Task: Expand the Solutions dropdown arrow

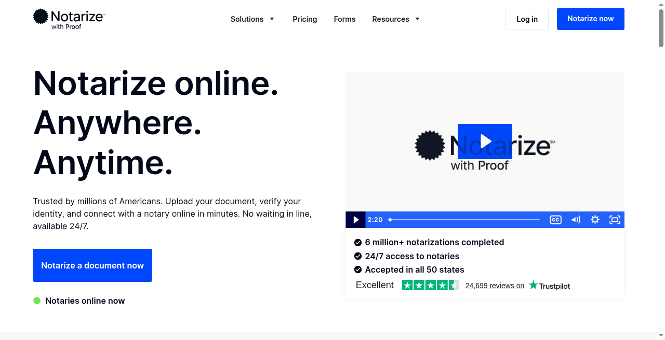Action: pyautogui.click(x=272, y=19)
